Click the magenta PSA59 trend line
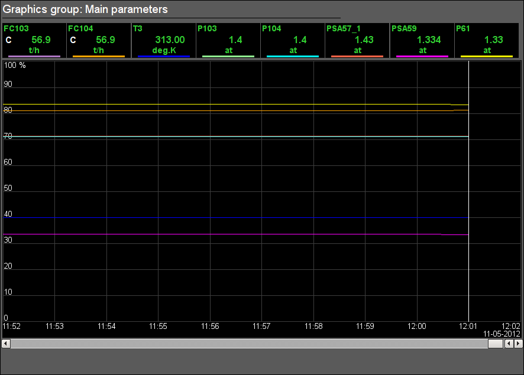Viewport: 524px width, 375px height. [x=235, y=234]
